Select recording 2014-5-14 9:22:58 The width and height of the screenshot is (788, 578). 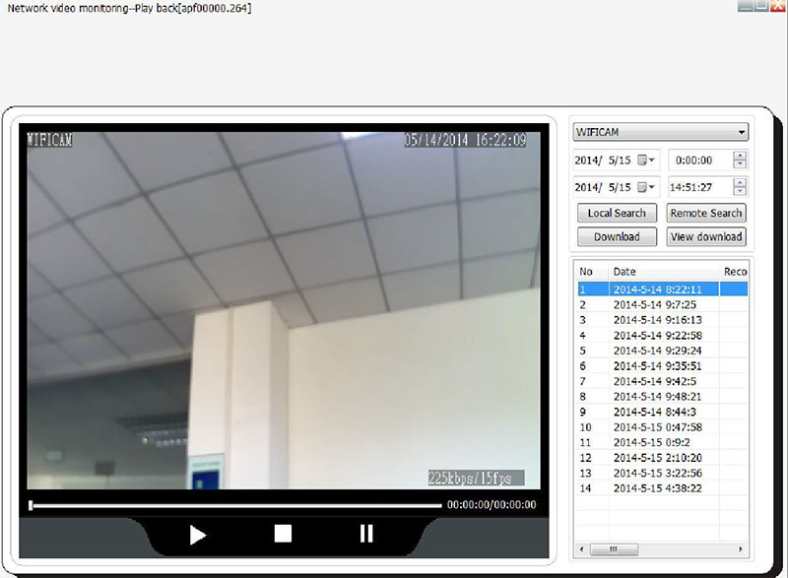click(x=661, y=336)
